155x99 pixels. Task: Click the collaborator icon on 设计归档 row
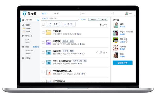[x=101, y=52]
